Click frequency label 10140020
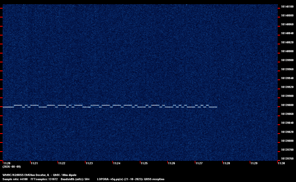The width and height of the screenshot is (296, 182). pyautogui.click(x=287, y=42)
